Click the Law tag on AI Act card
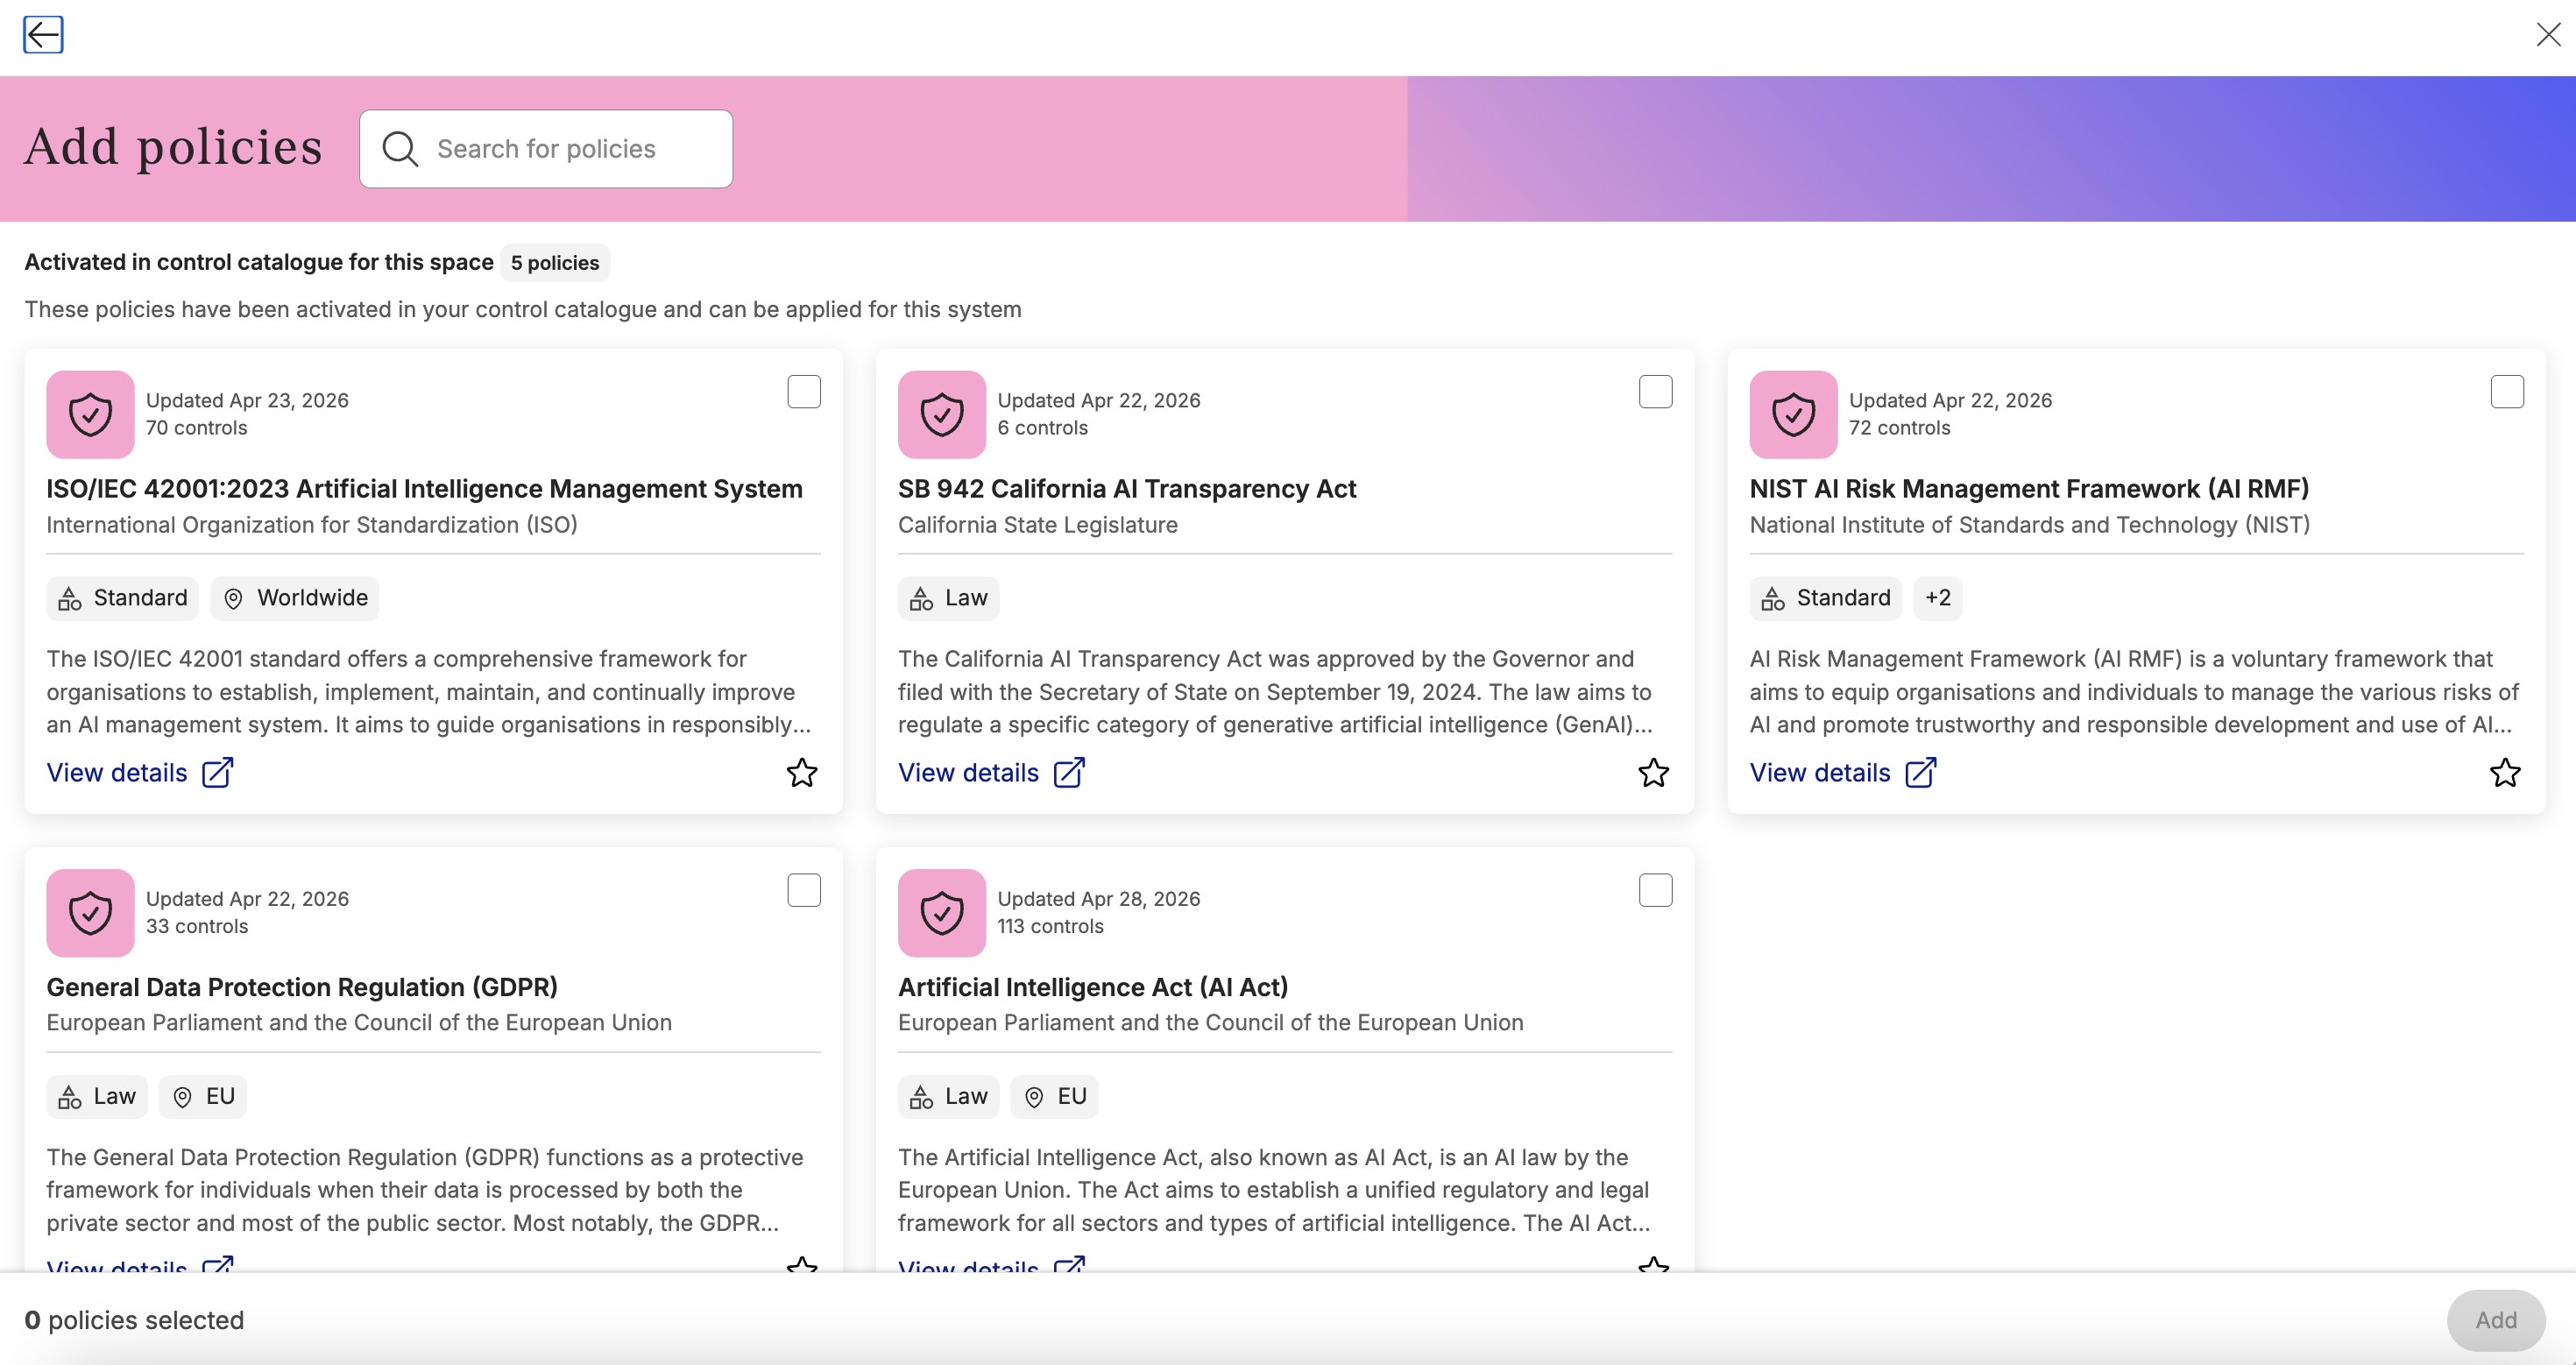The width and height of the screenshot is (2576, 1365). [948, 1097]
